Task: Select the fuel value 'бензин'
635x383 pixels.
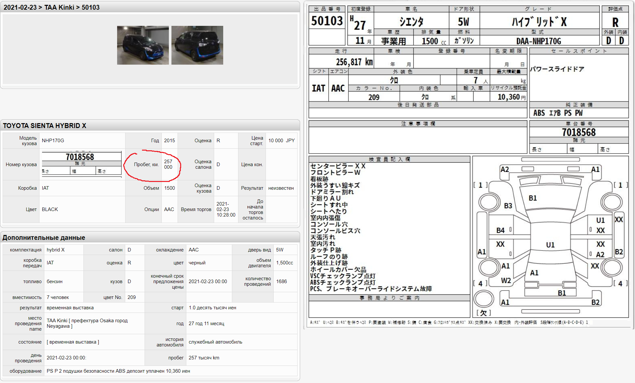Action: tap(55, 282)
